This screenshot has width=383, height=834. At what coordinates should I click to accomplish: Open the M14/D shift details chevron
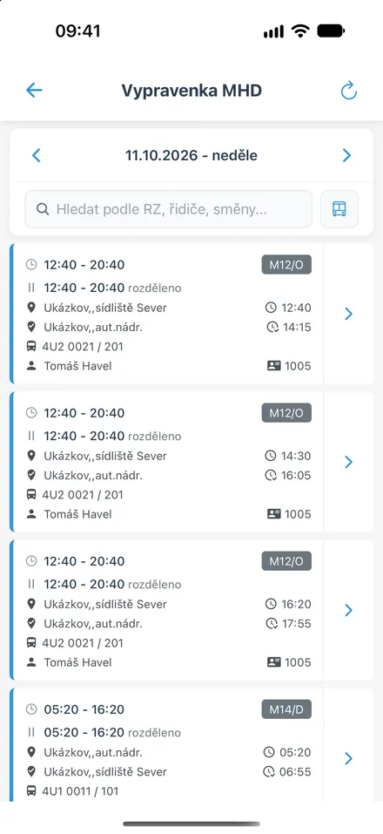coord(348,758)
